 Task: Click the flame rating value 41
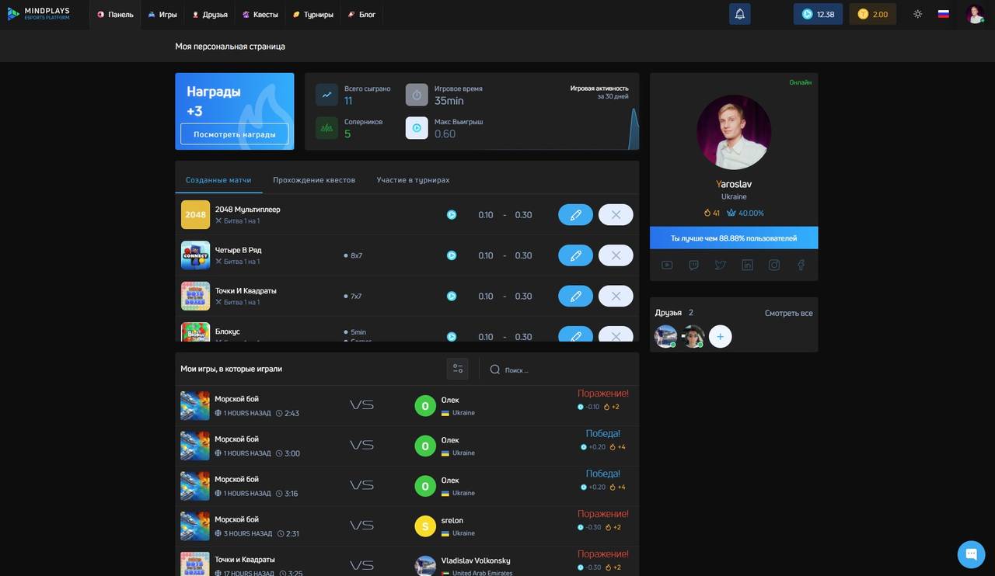(712, 213)
